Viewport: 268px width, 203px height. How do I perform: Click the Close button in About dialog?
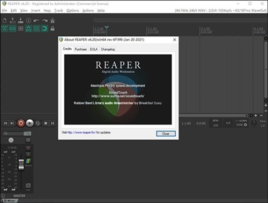[166, 134]
